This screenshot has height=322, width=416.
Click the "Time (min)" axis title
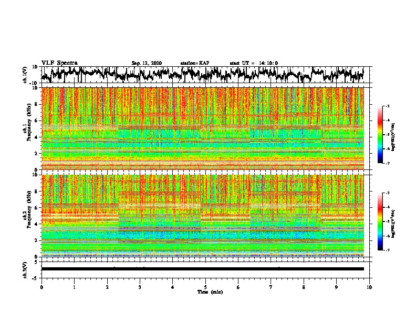point(210,292)
